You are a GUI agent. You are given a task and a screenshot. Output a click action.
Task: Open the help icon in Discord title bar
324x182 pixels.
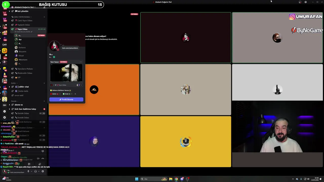click(x=306, y=2)
